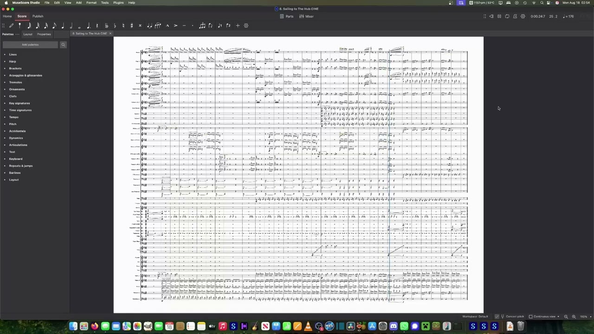Image resolution: width=594 pixels, height=334 pixels.
Task: Open the tuplet tool
Action: pos(202,26)
